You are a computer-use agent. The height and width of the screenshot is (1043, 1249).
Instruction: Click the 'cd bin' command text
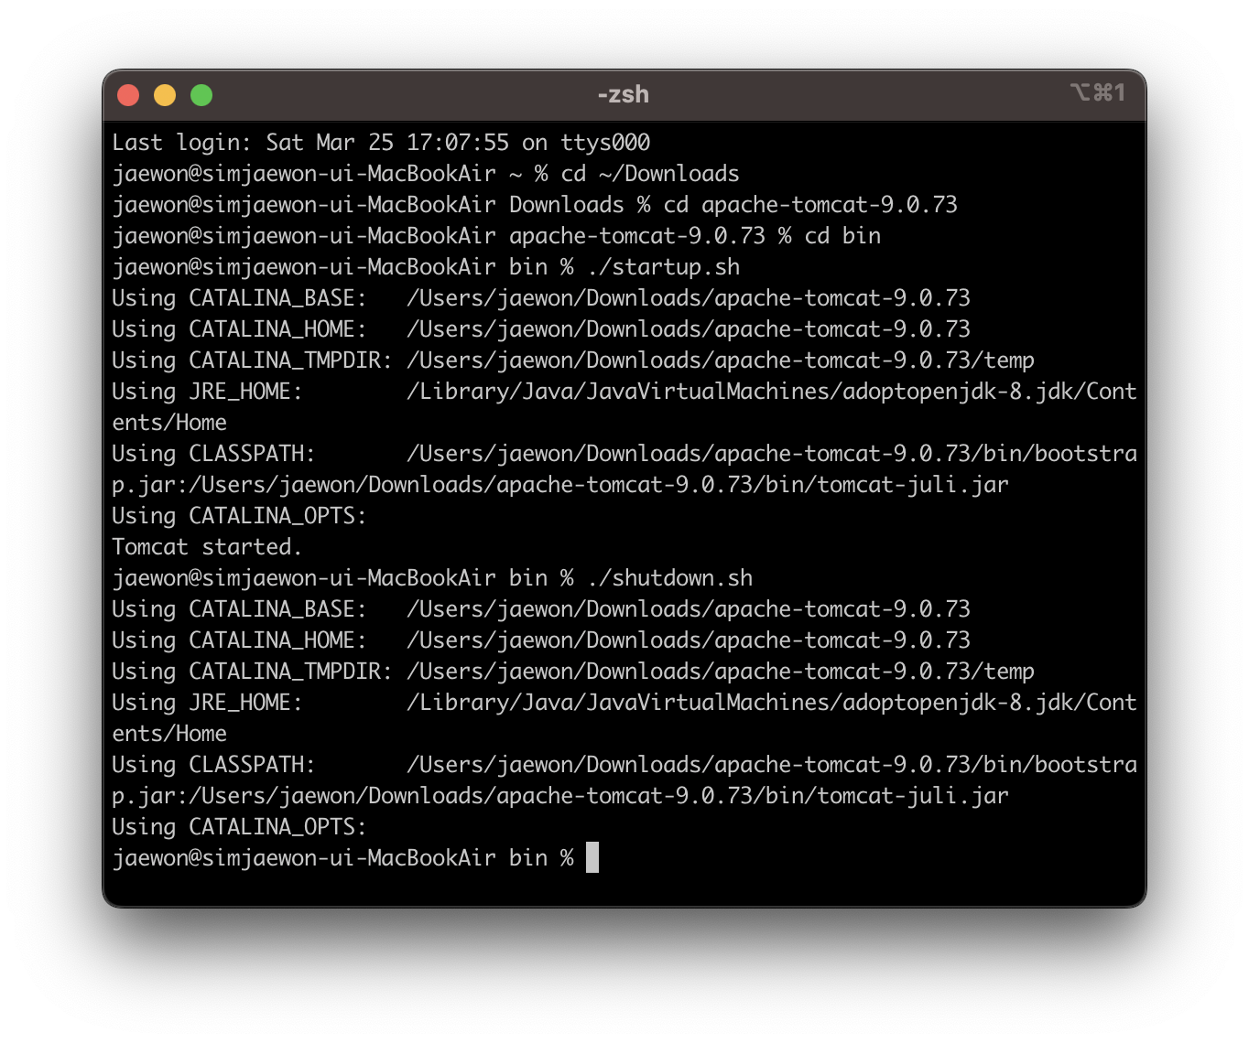tap(842, 236)
